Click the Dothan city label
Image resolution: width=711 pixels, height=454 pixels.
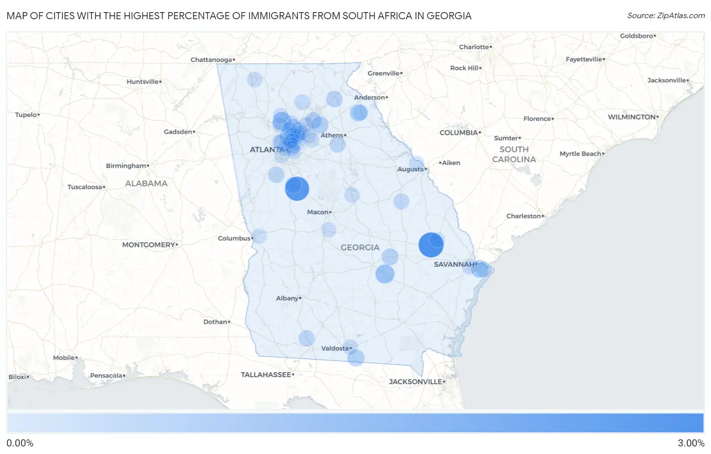(215, 322)
